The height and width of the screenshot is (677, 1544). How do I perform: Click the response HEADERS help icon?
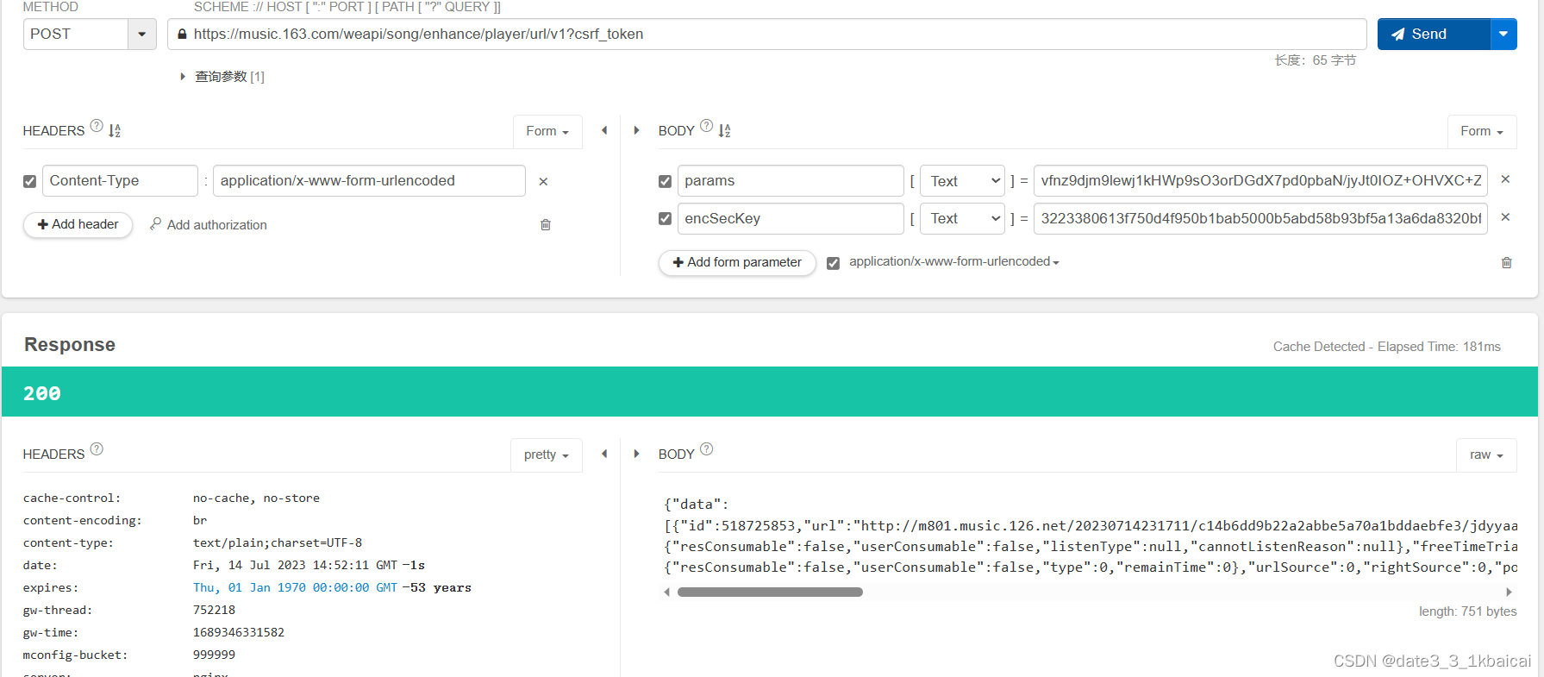(97, 448)
